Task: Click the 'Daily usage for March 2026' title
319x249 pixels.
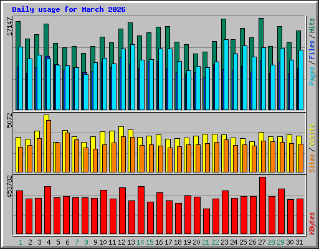Action: pos(69,9)
